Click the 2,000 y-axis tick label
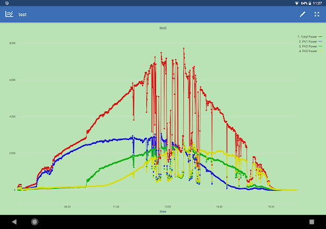The width and height of the screenshot is (326, 229). [x=12, y=153]
